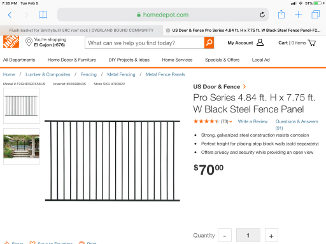Expand US Door & Fence brand chevron
Image resolution: width=326 pixels, height=244 pixels.
click(244, 86)
